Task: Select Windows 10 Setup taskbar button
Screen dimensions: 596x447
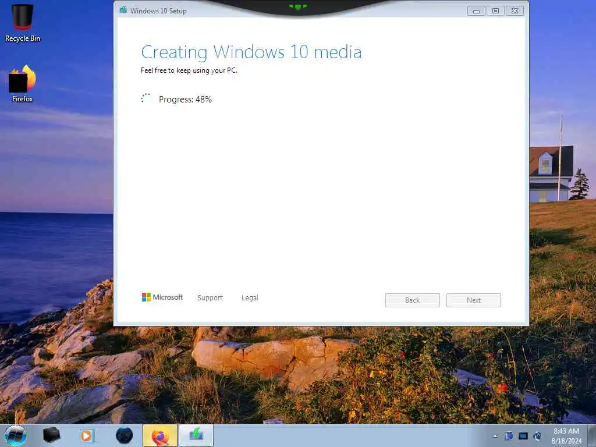Action: pos(196,435)
